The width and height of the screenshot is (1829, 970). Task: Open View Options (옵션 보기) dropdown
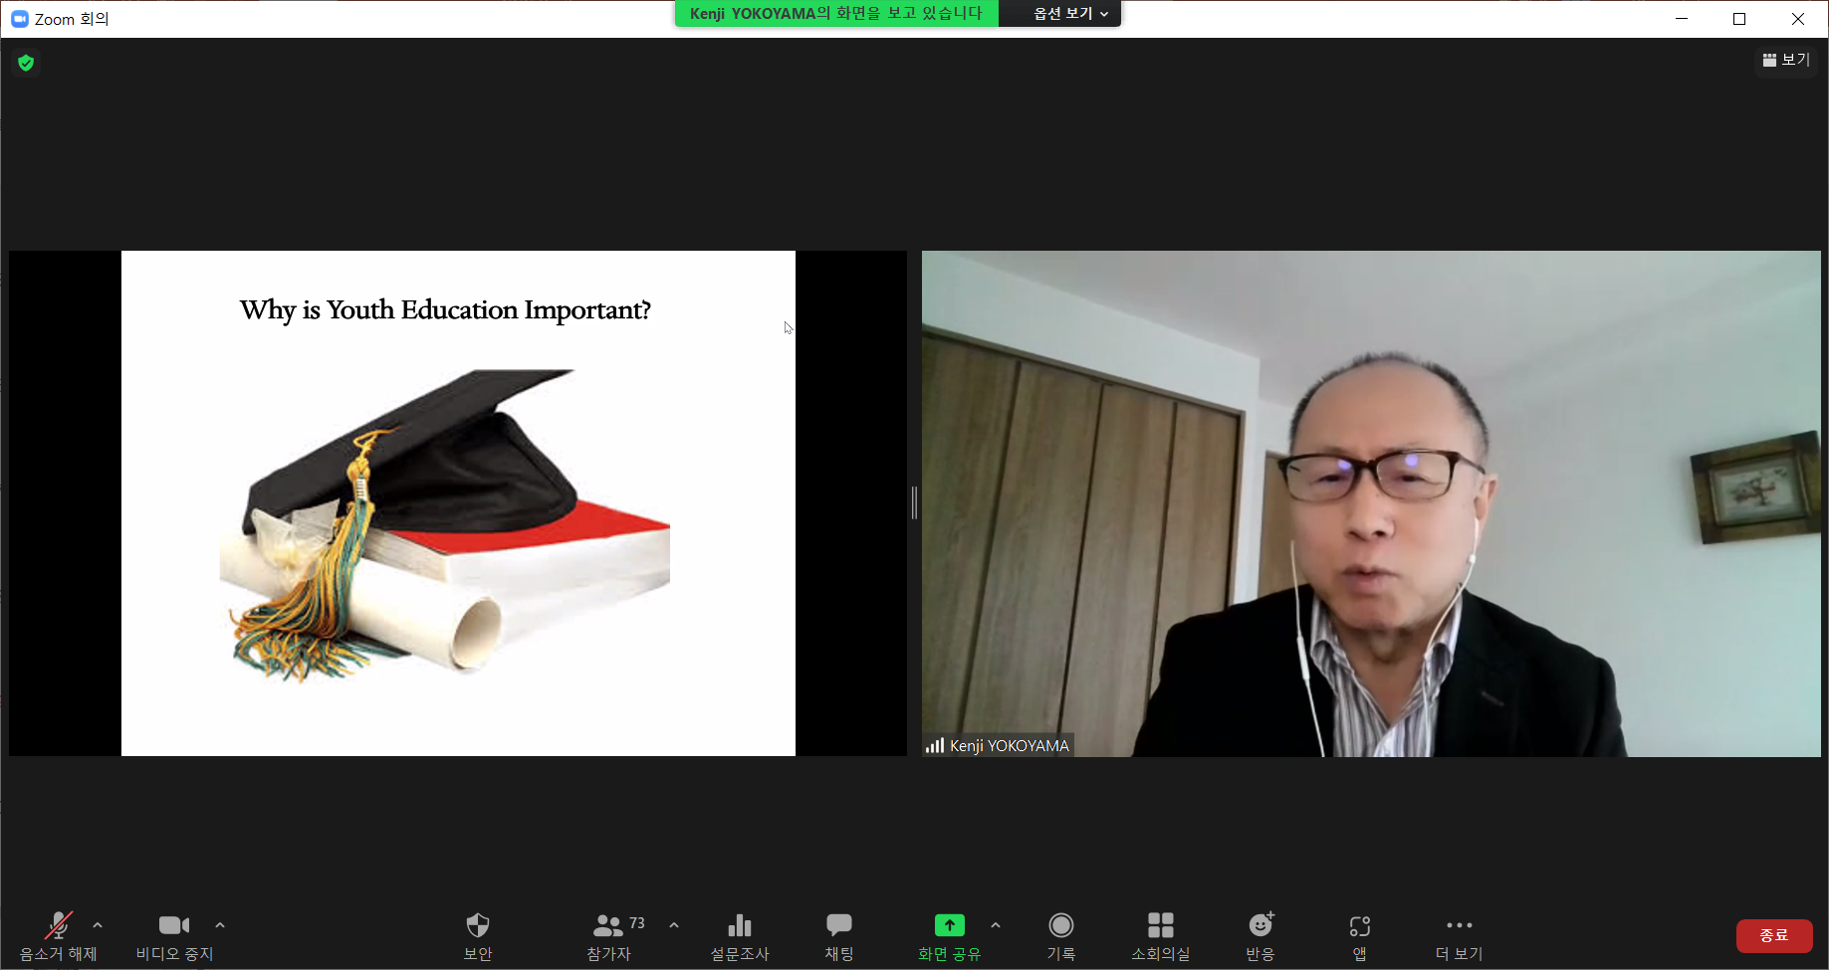coord(1070,13)
